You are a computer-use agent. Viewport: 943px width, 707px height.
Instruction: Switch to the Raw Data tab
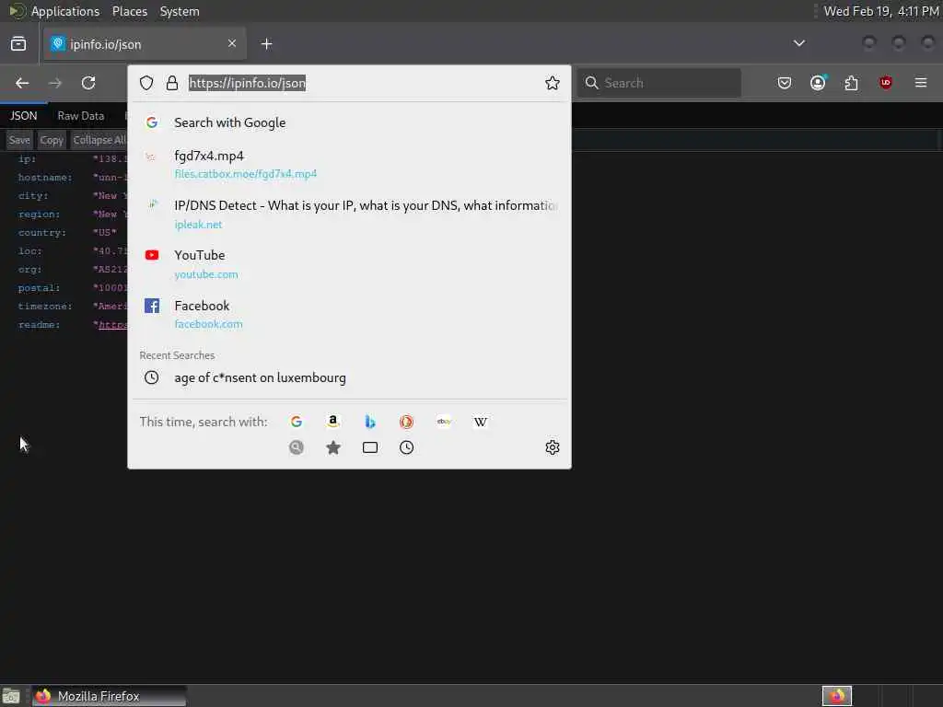tap(81, 115)
